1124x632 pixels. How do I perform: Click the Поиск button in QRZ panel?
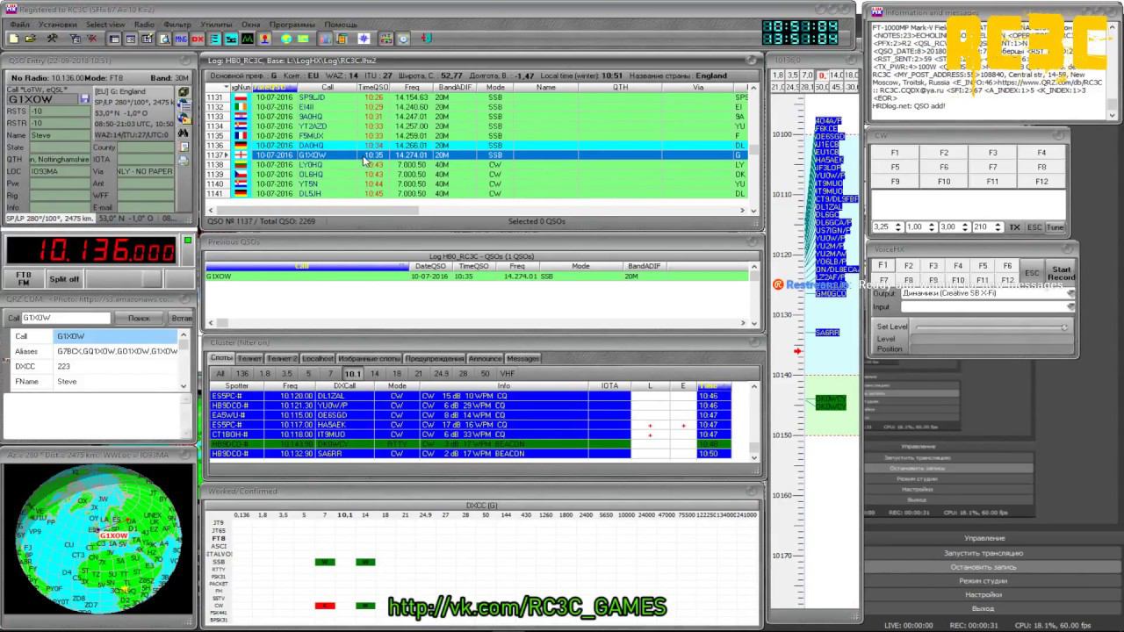pos(139,318)
